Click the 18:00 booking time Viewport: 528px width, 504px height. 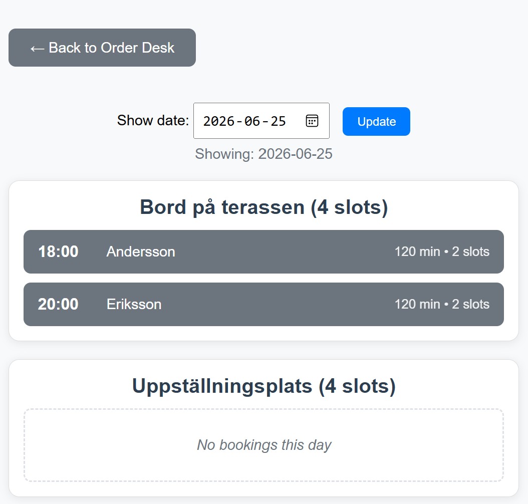click(x=58, y=251)
